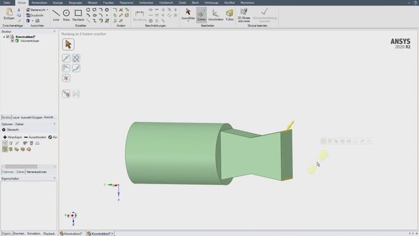The width and height of the screenshot is (419, 236).
Task: Open the Vorbereiten ribbon tab
Action: tap(146, 3)
